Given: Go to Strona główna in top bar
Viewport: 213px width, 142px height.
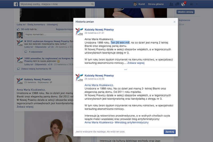Looking at the screenshot, I should tap(156, 4).
